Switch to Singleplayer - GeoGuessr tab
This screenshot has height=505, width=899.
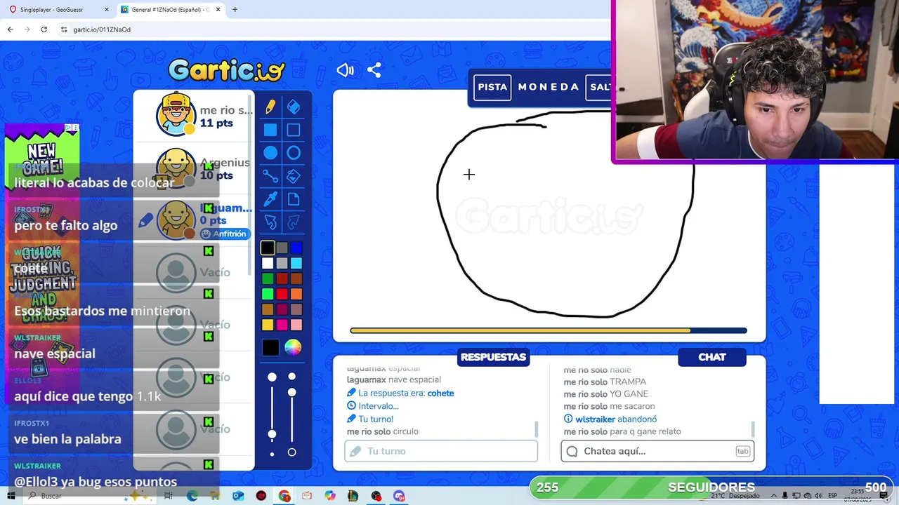point(58,10)
